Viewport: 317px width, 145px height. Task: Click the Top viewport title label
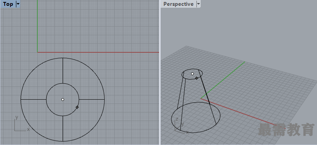[8, 4]
